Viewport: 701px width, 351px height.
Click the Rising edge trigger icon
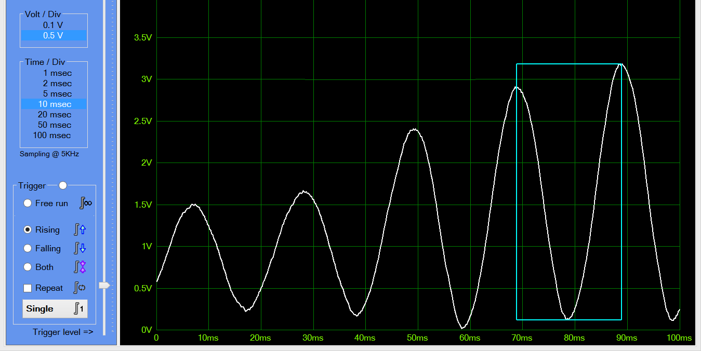click(80, 229)
